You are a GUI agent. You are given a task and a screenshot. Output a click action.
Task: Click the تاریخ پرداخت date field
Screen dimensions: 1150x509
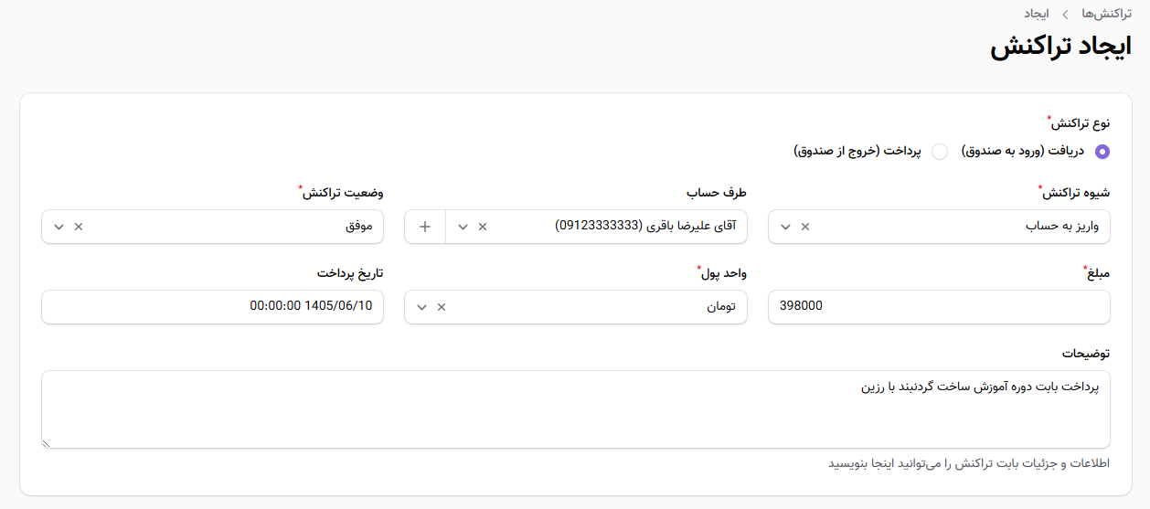tap(213, 307)
